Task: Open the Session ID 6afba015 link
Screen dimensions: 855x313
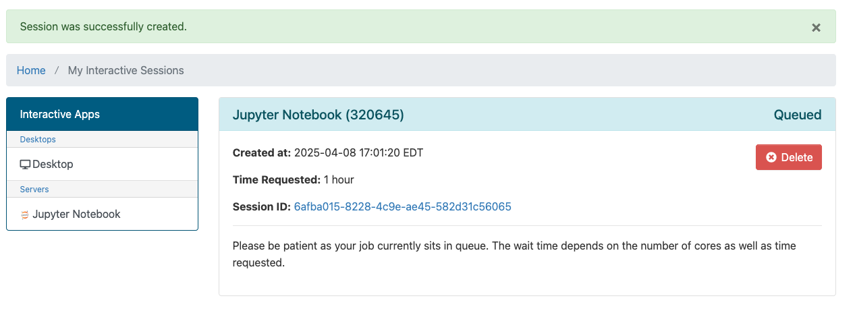Action: [402, 206]
